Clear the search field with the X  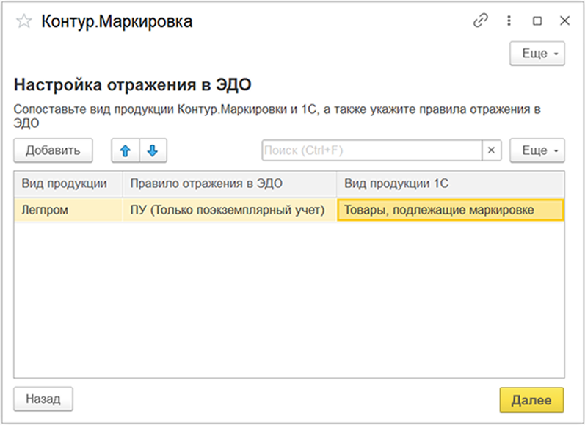pyautogui.click(x=491, y=150)
